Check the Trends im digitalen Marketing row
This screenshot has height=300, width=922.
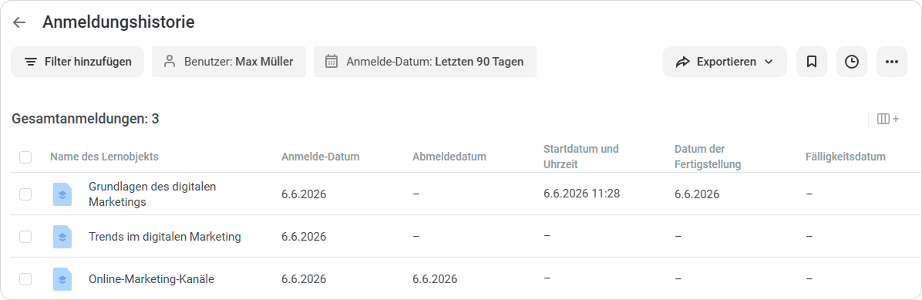[x=25, y=237]
